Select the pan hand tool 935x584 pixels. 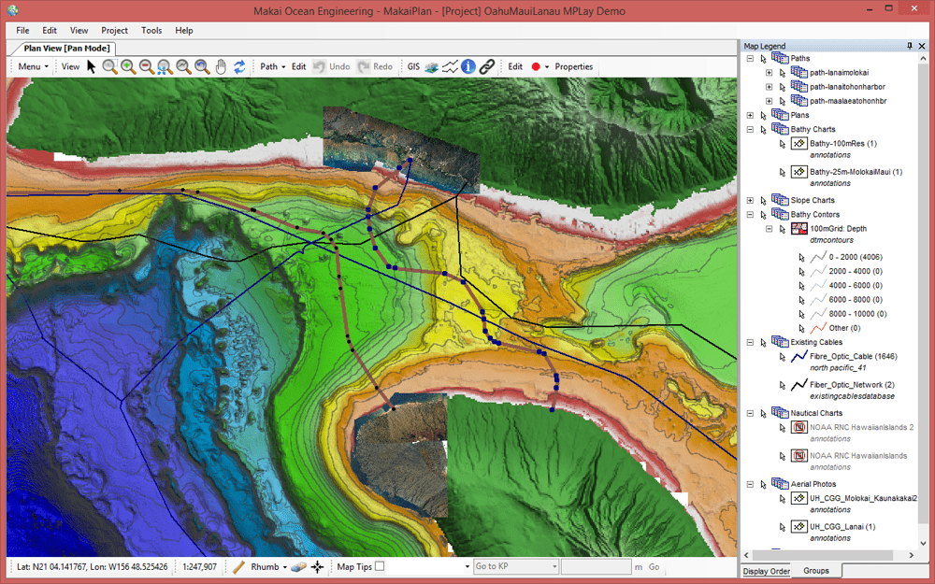pos(220,66)
